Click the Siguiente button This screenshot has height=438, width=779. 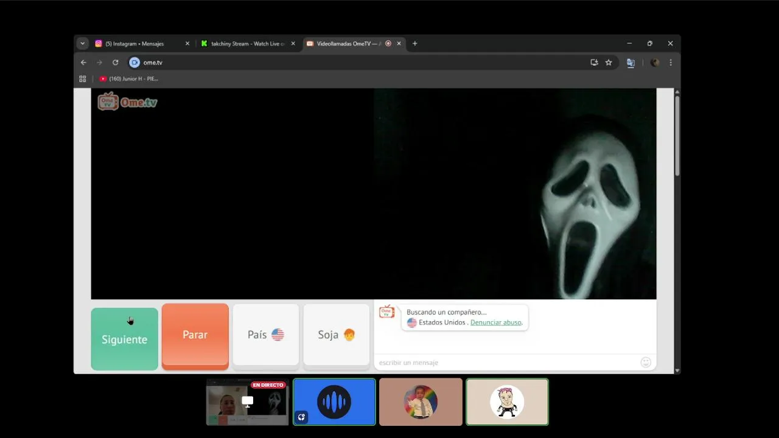(124, 339)
